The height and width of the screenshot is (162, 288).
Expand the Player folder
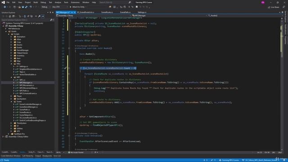coord(11,96)
